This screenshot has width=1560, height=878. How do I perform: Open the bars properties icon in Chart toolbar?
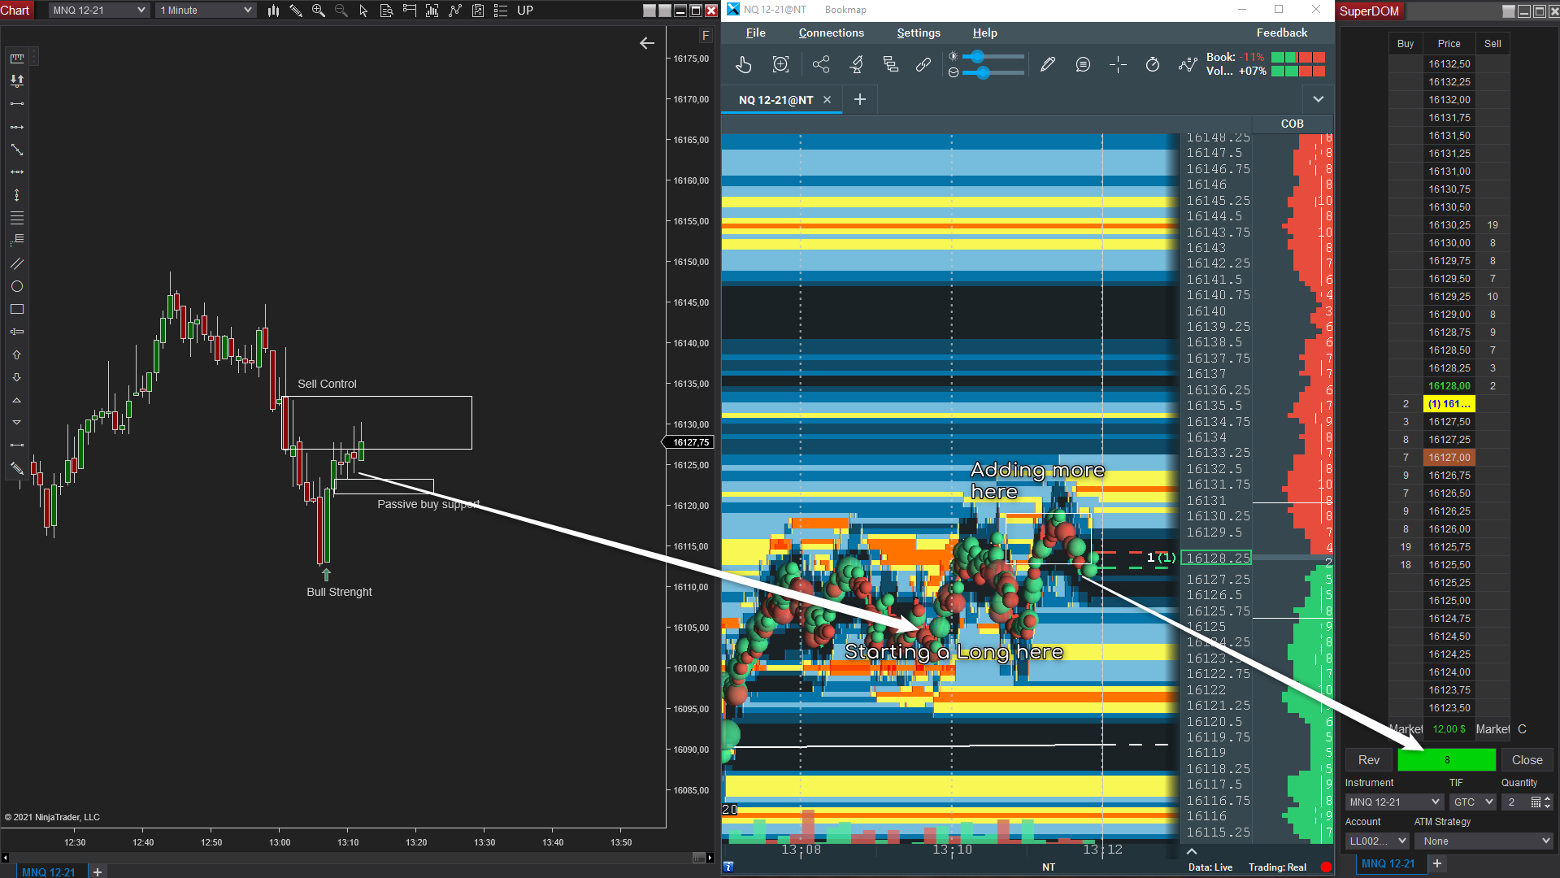pyautogui.click(x=432, y=11)
